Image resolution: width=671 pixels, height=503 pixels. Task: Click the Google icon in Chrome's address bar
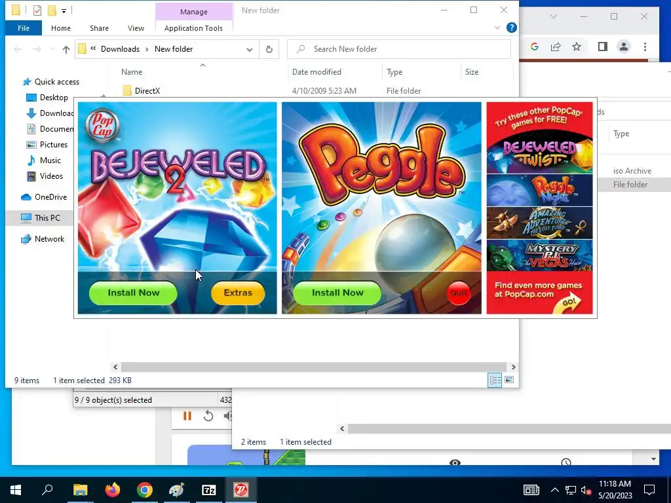535,47
